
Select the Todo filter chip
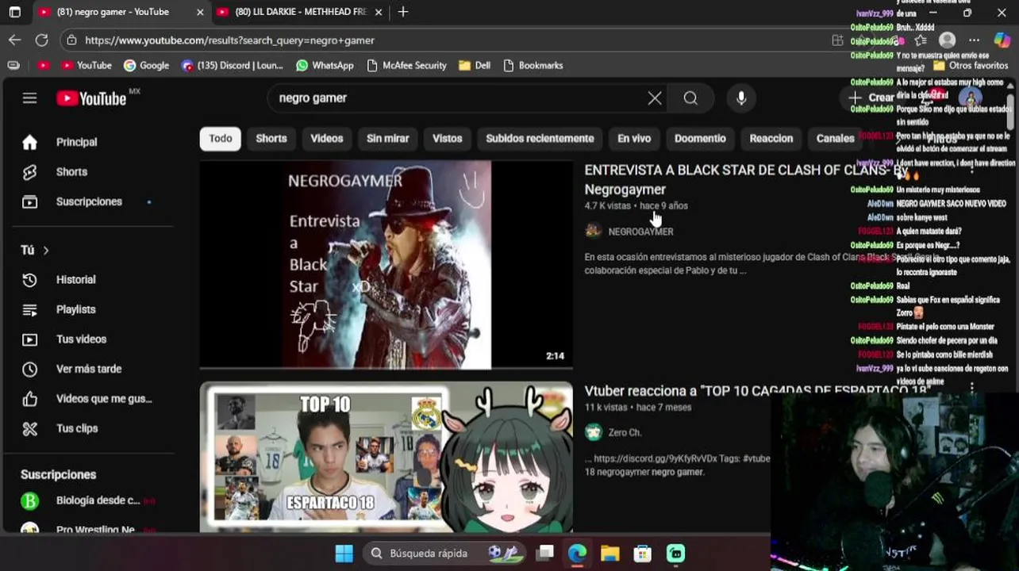point(221,138)
